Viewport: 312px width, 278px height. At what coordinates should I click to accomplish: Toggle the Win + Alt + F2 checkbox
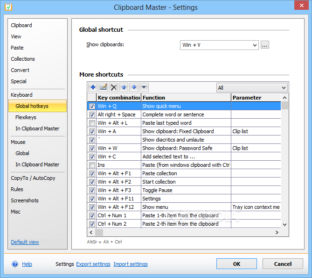pyautogui.click(x=92, y=182)
